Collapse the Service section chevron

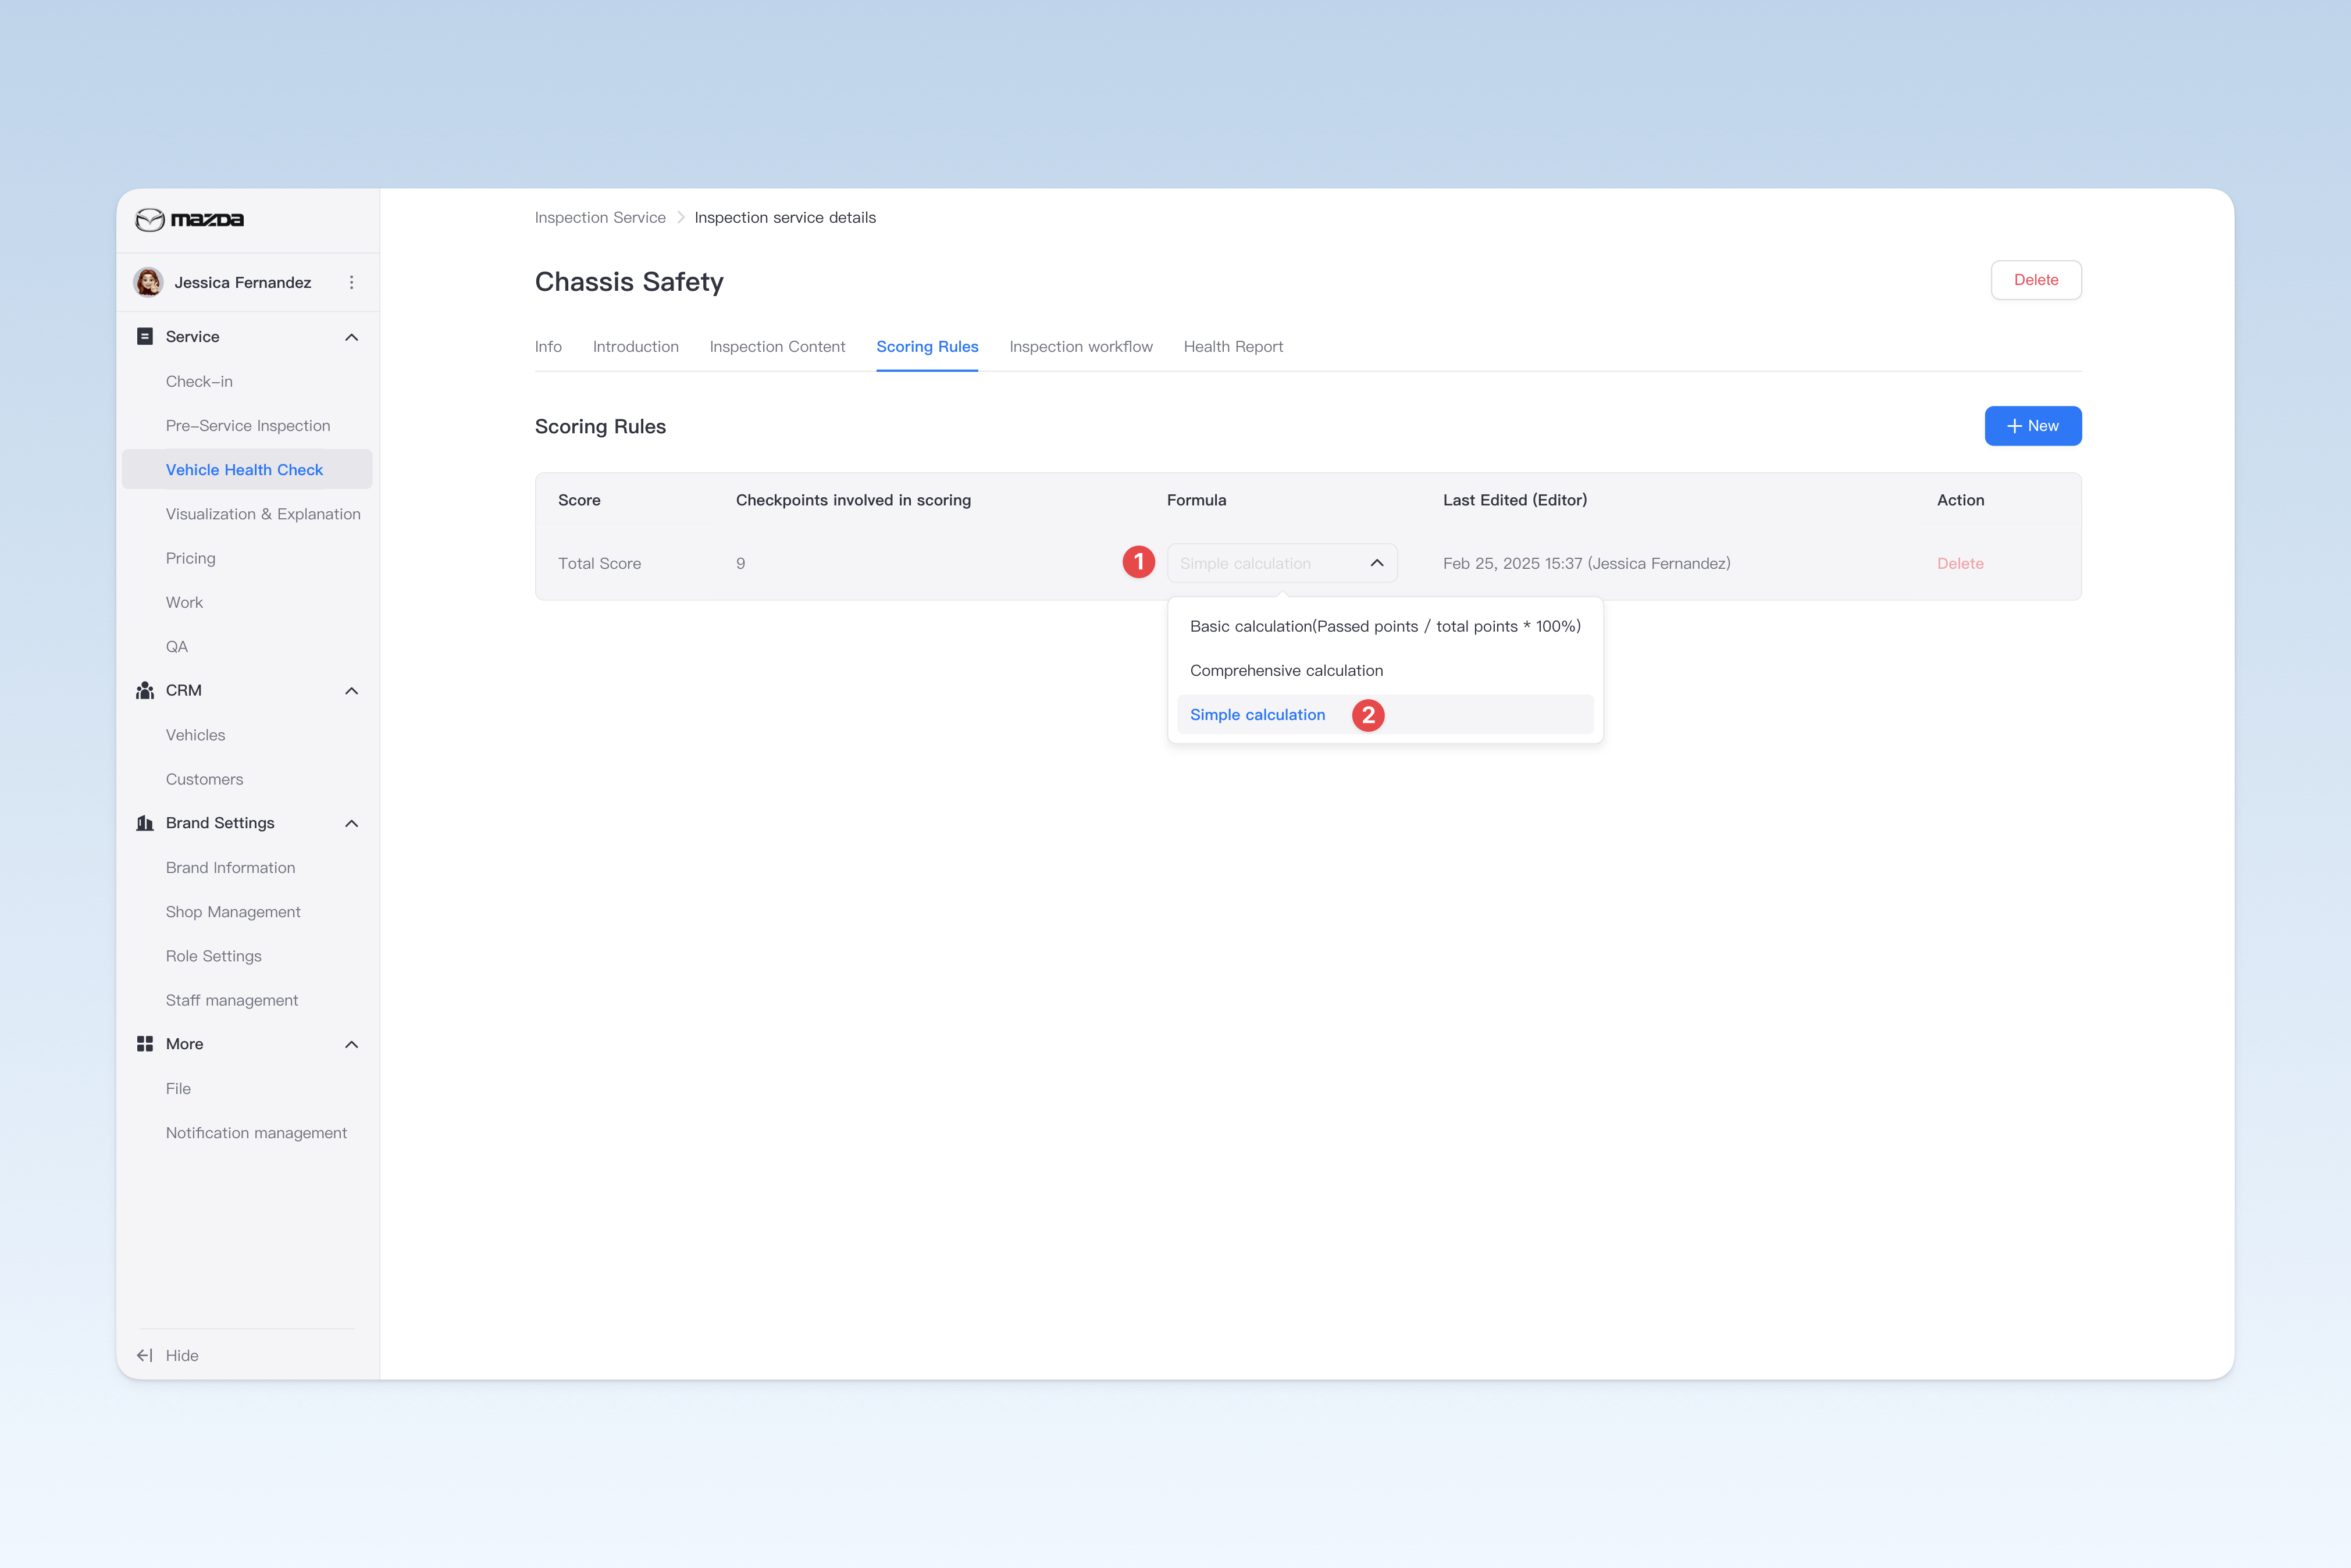click(352, 337)
